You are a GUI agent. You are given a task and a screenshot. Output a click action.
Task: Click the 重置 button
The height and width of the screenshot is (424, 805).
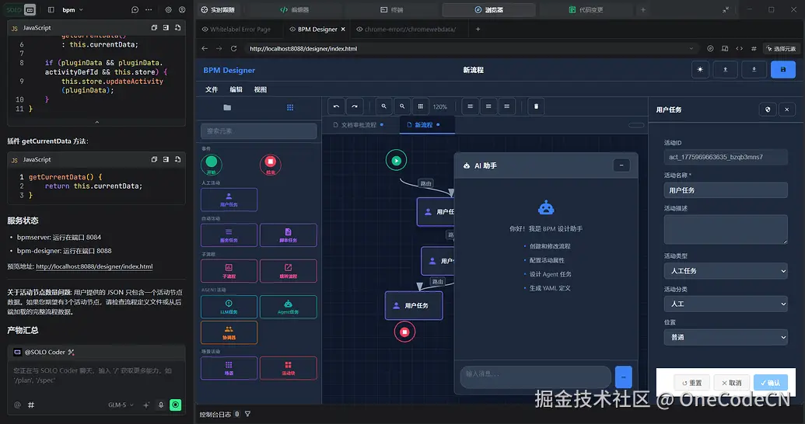tap(691, 383)
